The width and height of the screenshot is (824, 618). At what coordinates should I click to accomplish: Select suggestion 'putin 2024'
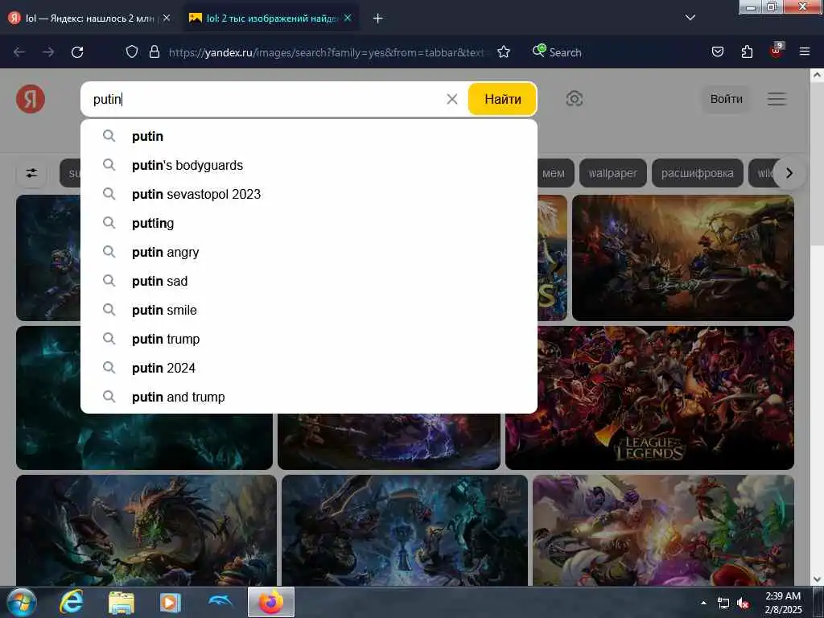(309, 368)
